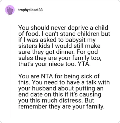Click the text 'that's your niece too.'
Viewport: 120px width, 123px height.
click(47, 64)
